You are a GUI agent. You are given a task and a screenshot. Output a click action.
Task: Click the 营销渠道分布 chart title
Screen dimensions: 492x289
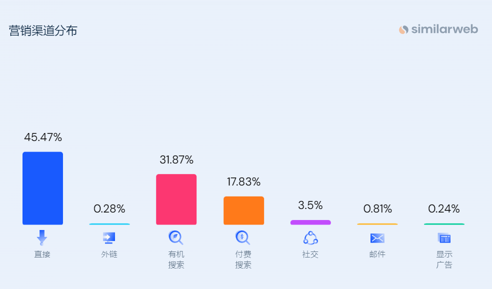click(x=43, y=30)
